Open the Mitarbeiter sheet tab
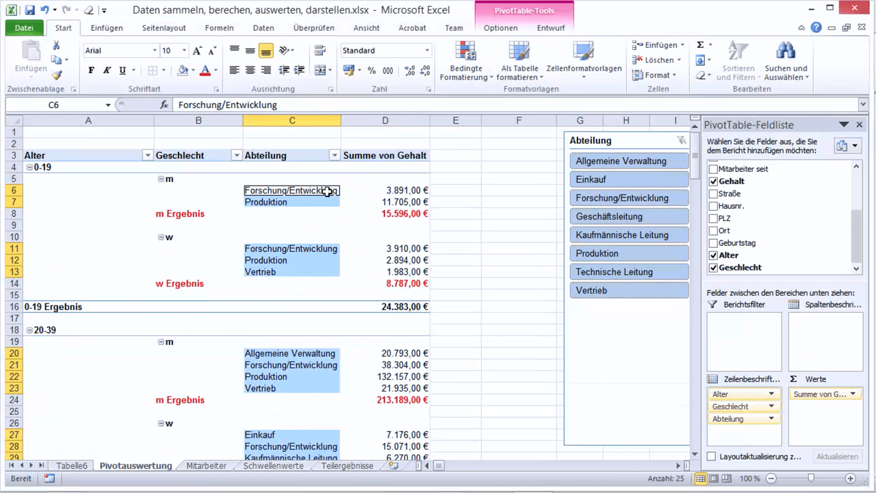Viewport: 876px width, 493px height. point(206,466)
